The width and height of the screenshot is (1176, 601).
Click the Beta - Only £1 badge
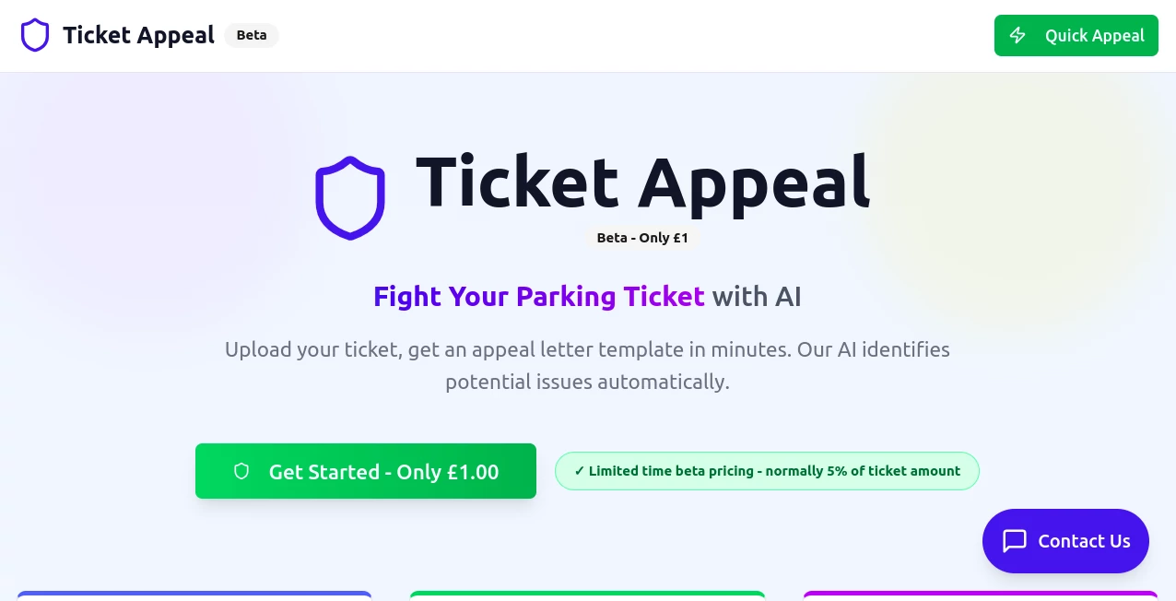coord(642,237)
